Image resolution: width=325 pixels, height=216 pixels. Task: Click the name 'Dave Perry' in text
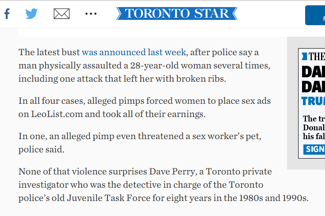(172, 171)
